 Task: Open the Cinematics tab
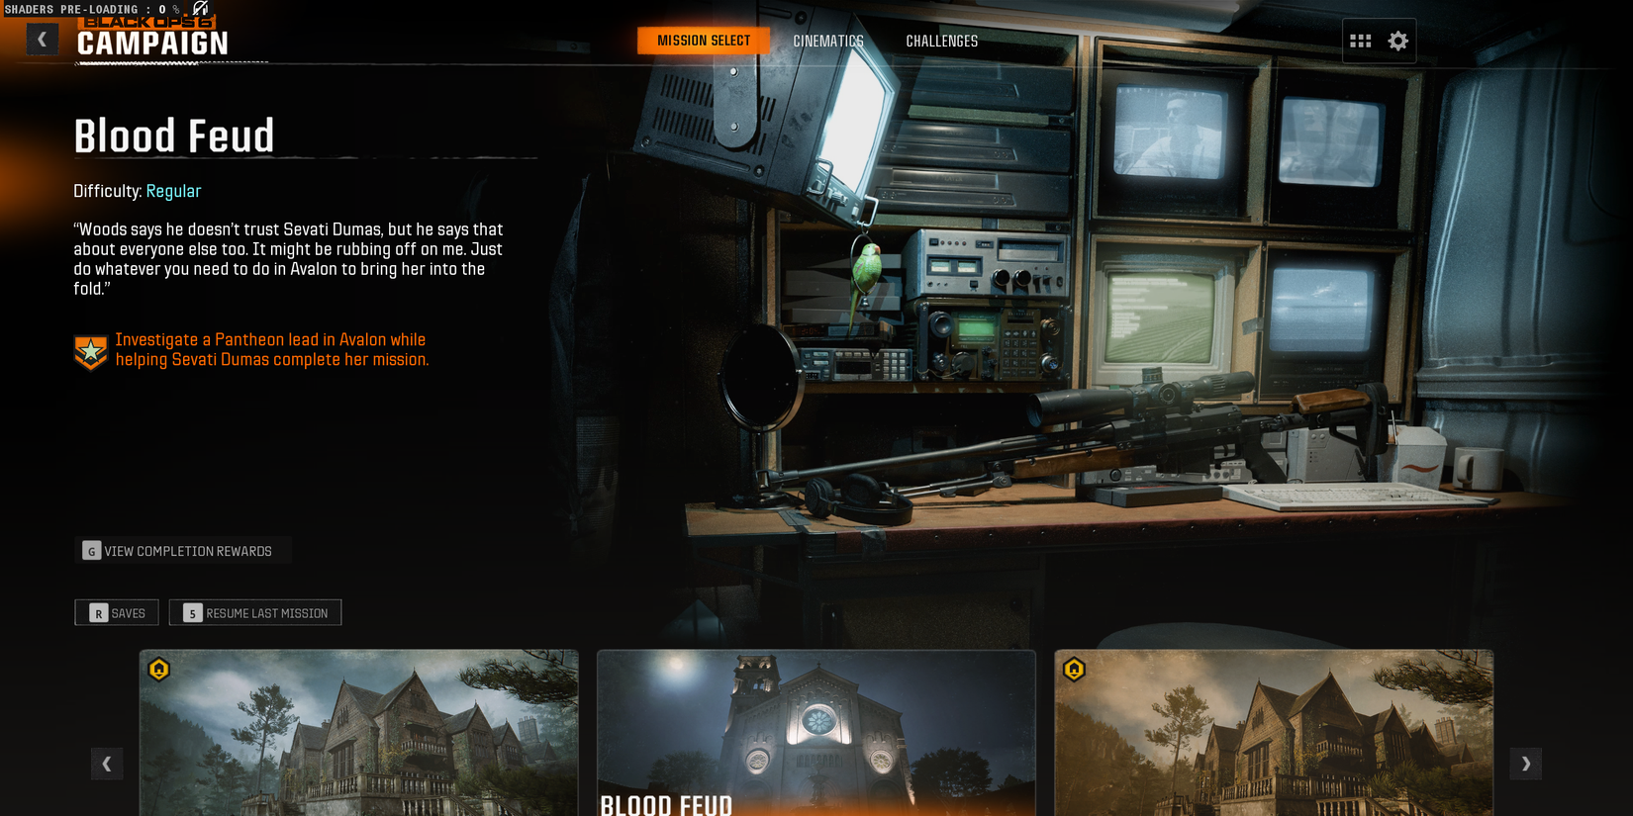pos(828,42)
